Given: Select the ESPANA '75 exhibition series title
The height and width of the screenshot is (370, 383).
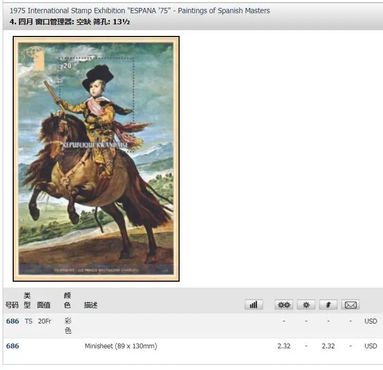Looking at the screenshot, I should click(x=139, y=11).
